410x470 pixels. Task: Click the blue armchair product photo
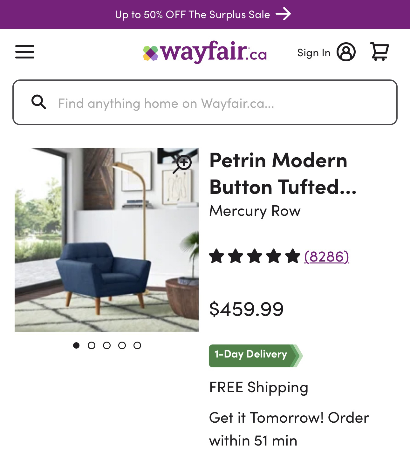[106, 240]
